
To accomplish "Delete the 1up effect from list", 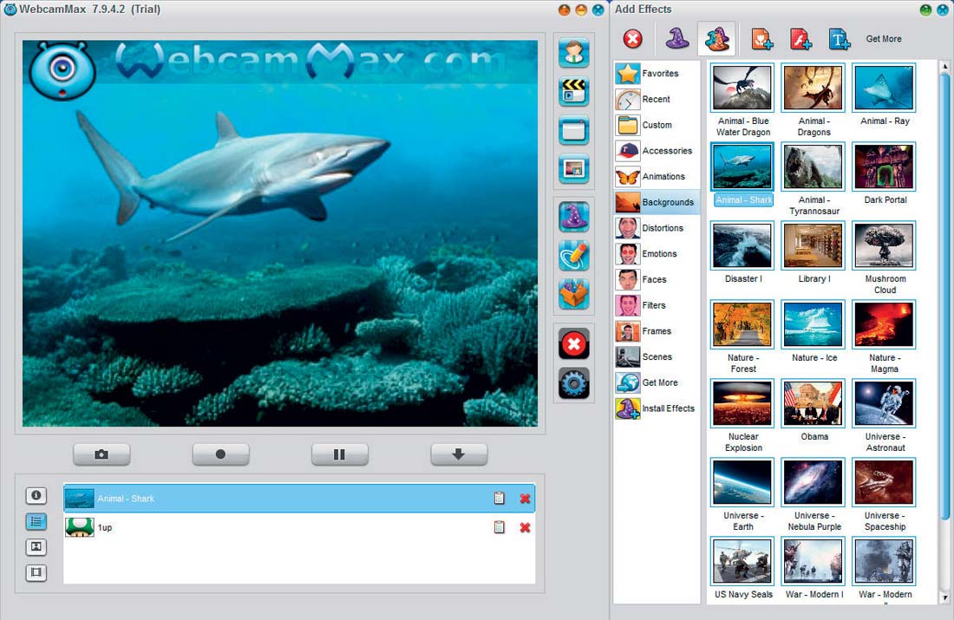I will pos(525,527).
